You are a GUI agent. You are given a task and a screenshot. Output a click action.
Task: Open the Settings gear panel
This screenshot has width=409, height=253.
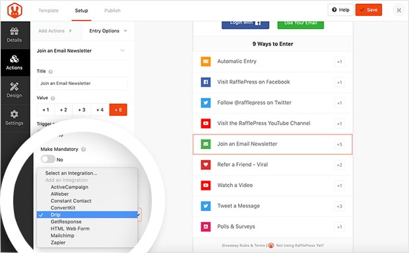click(x=15, y=118)
